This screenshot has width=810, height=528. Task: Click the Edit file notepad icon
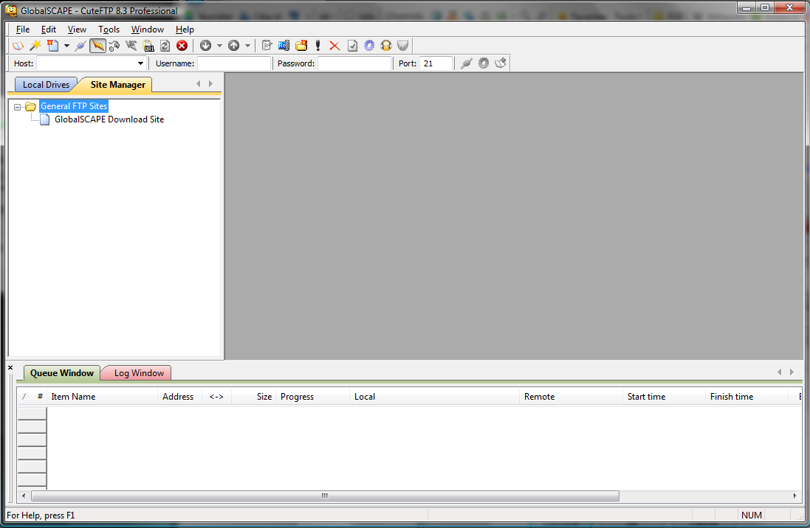point(267,46)
